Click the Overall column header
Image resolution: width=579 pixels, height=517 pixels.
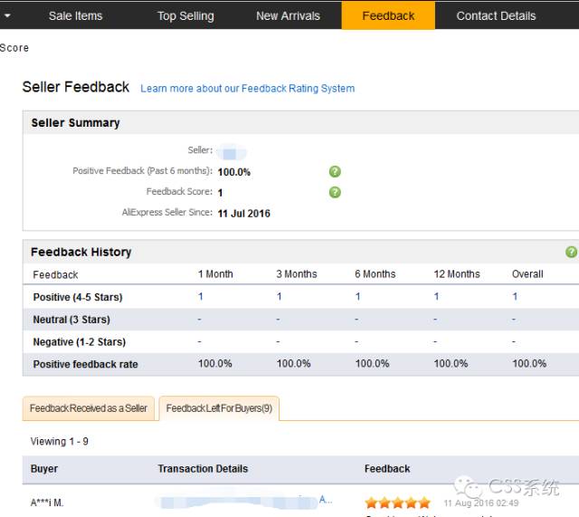pos(527,274)
